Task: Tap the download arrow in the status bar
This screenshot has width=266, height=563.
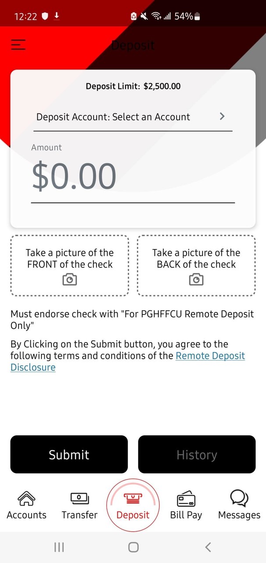Action: pos(56,16)
